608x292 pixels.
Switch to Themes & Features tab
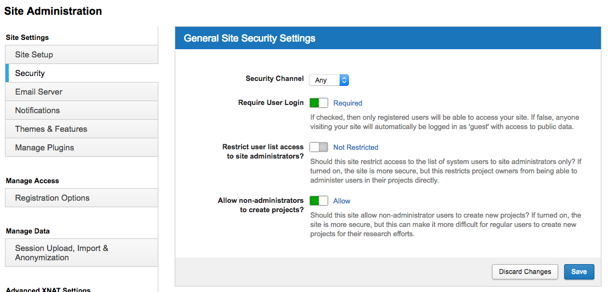pyautogui.click(x=82, y=129)
